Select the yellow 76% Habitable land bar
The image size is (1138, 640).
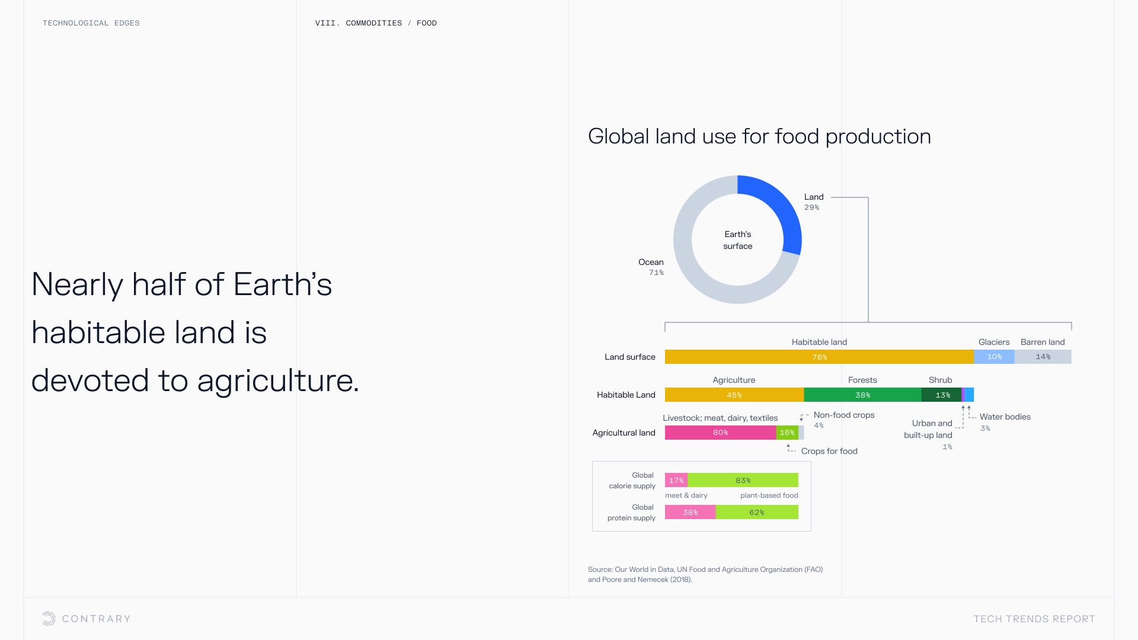[819, 357]
